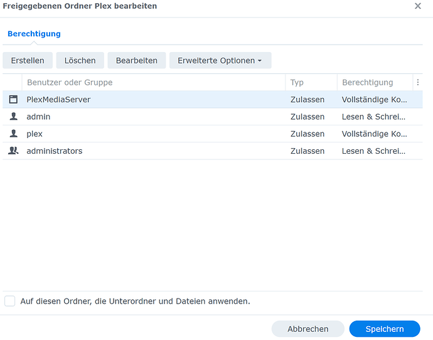
Task: Enable apply to subfolders and files checkbox
Action: [x=10, y=301]
